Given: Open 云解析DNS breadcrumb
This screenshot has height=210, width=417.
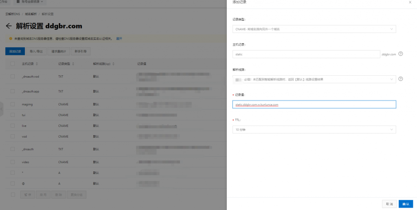Looking at the screenshot, I should click(x=13, y=14).
